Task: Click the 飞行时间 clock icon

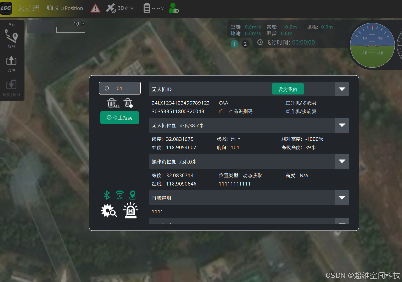Action: [260, 42]
